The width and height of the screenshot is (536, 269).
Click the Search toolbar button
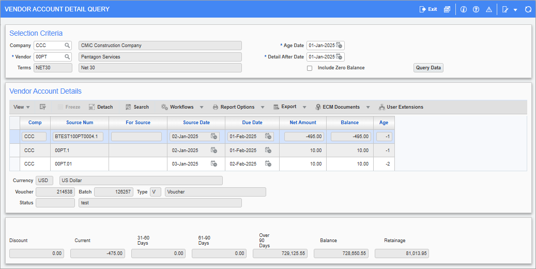[x=137, y=107]
